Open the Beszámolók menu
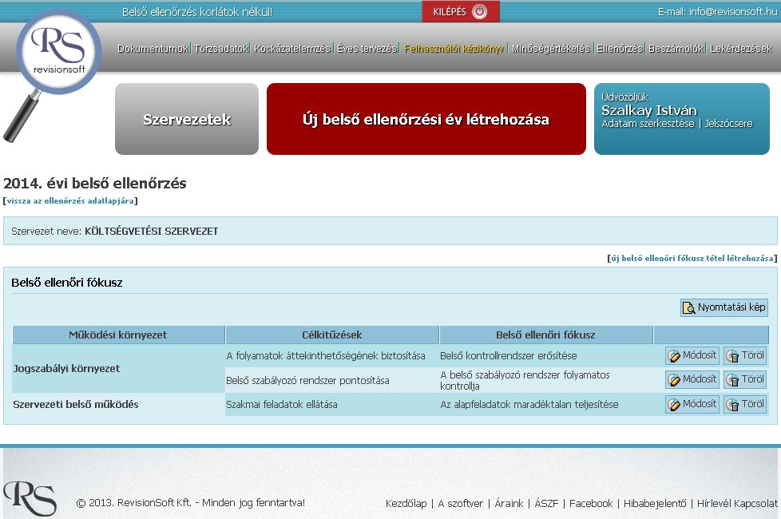This screenshot has height=519, width=781. pyautogui.click(x=676, y=49)
